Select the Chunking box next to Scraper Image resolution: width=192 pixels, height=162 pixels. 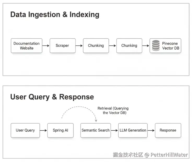(x=96, y=46)
